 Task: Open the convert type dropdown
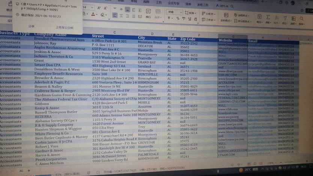coord(191,13)
